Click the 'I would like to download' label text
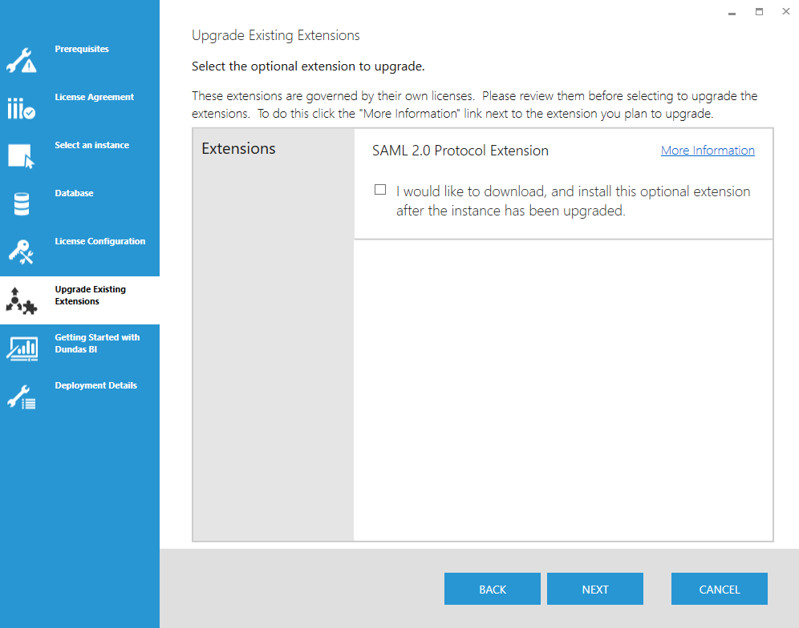 [574, 201]
